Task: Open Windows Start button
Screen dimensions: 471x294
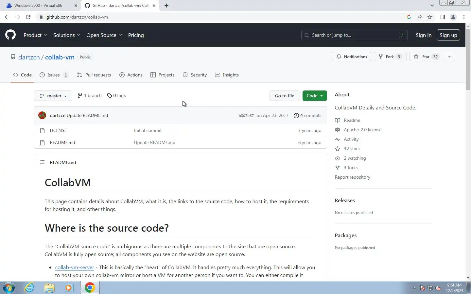Action: point(9,287)
